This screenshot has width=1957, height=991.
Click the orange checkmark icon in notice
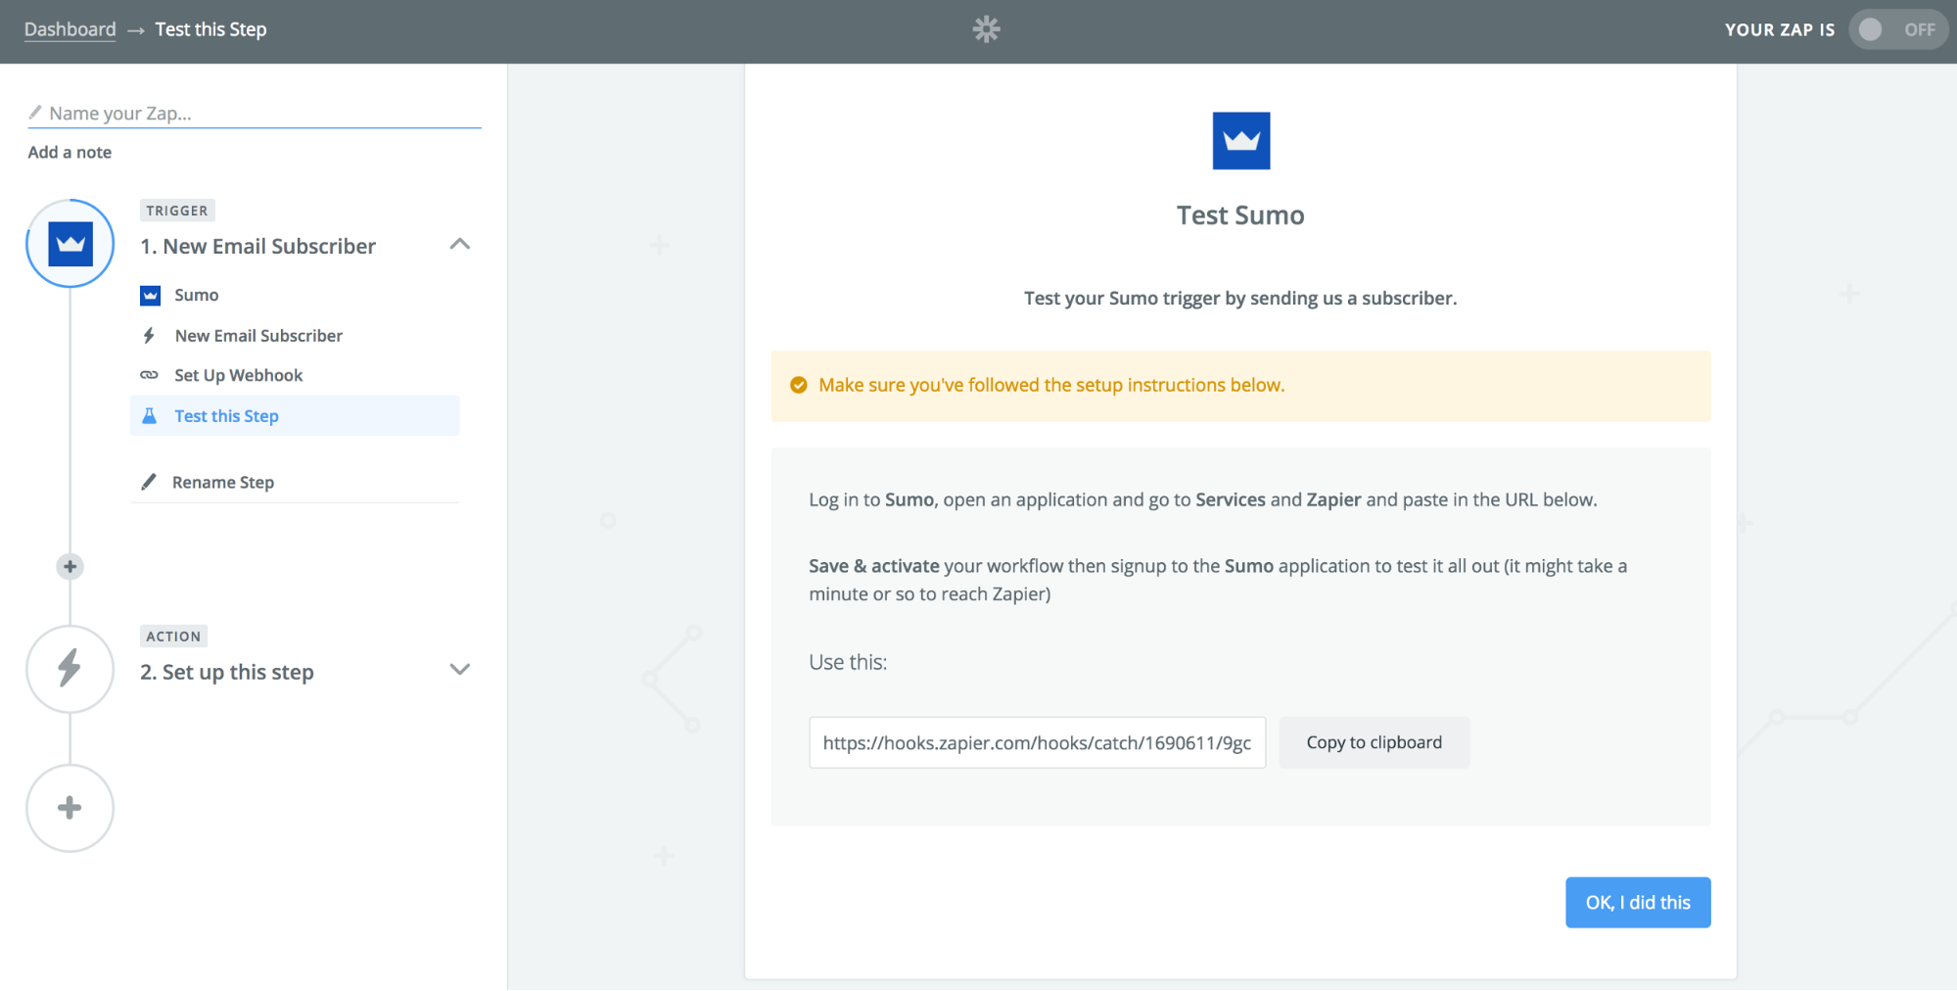point(798,385)
